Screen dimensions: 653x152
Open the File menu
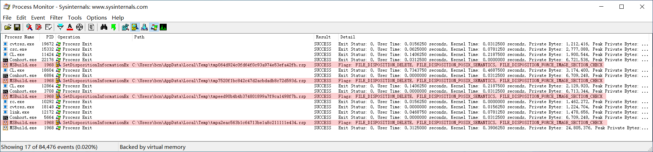tap(7, 17)
